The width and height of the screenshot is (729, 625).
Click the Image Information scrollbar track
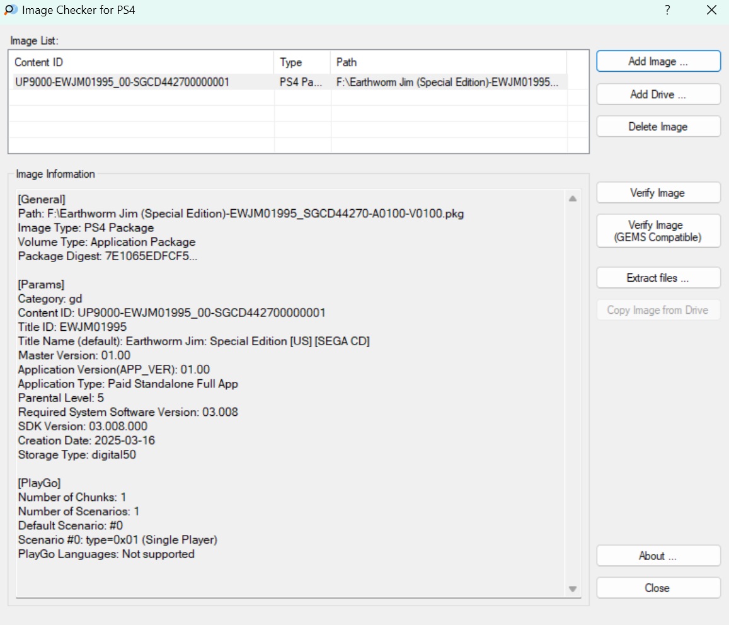(573, 391)
